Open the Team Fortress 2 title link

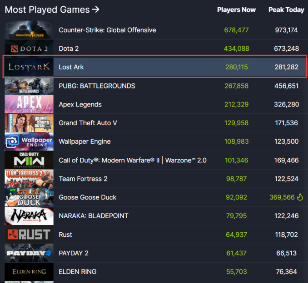point(83,179)
